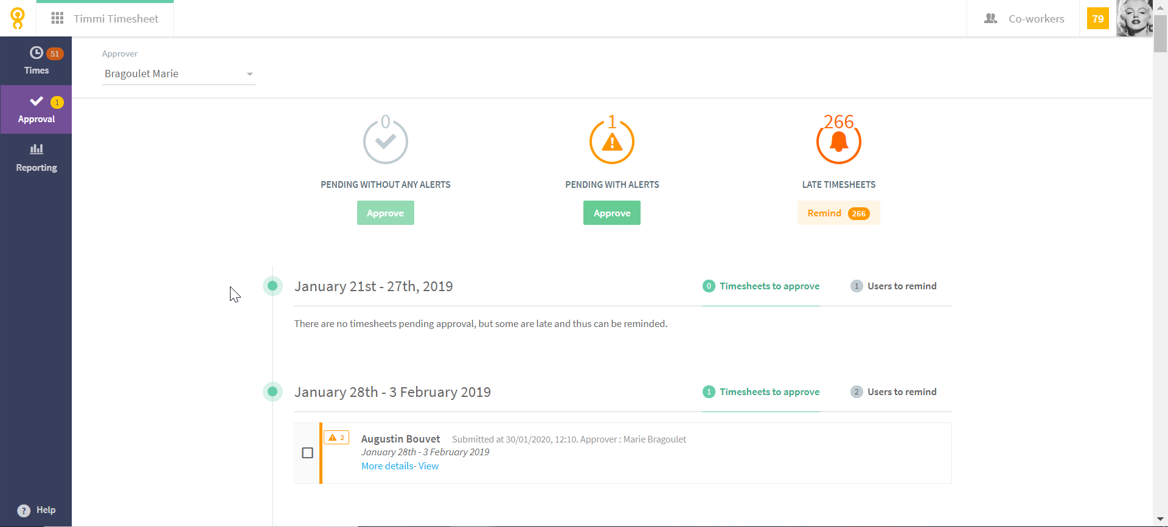Viewport: 1168px width, 527px height.
Task: Click the Timmi Timesheet title
Action: point(116,19)
